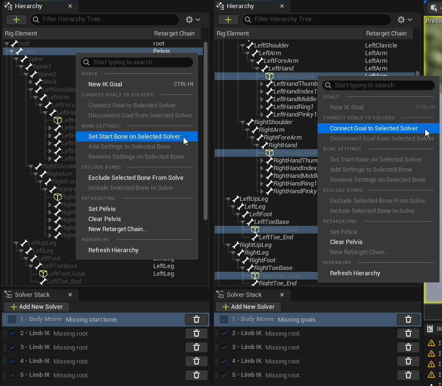Click the LeftShoulder bone icon in right hierarchy
Image resolution: width=442 pixels, height=386 pixels.
click(250, 46)
